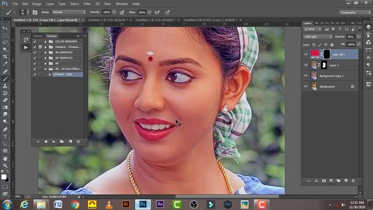
Task: Toggle lock position icon
Action: (326, 44)
